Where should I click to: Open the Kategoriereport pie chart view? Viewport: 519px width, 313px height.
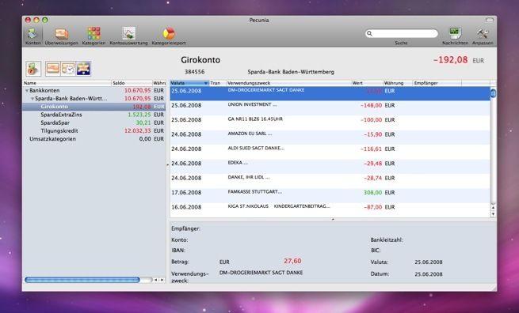169,36
